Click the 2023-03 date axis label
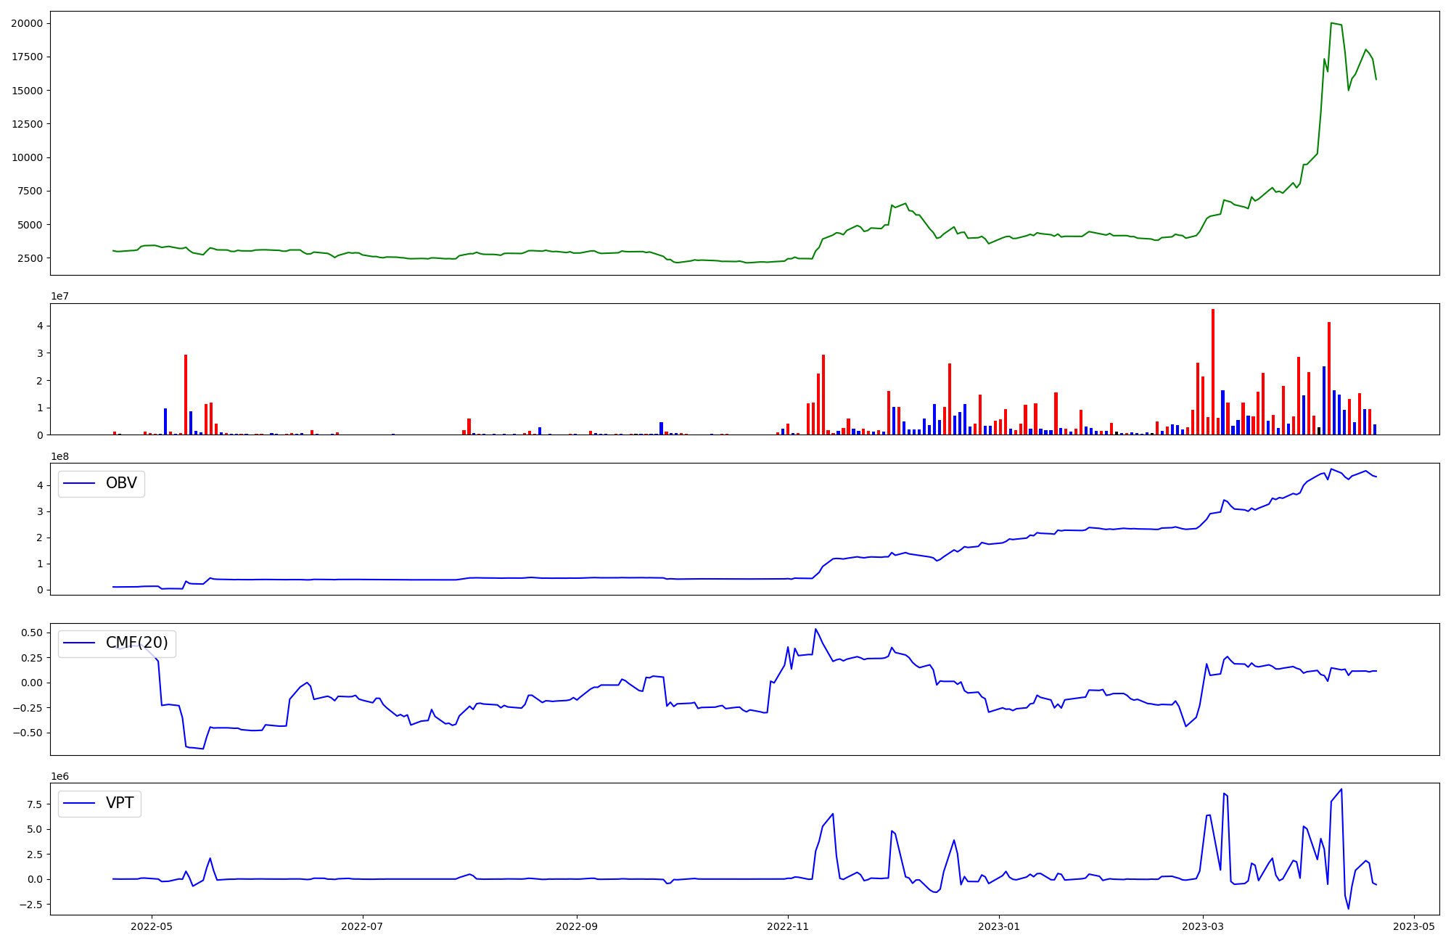1451x943 pixels. click(x=1203, y=926)
